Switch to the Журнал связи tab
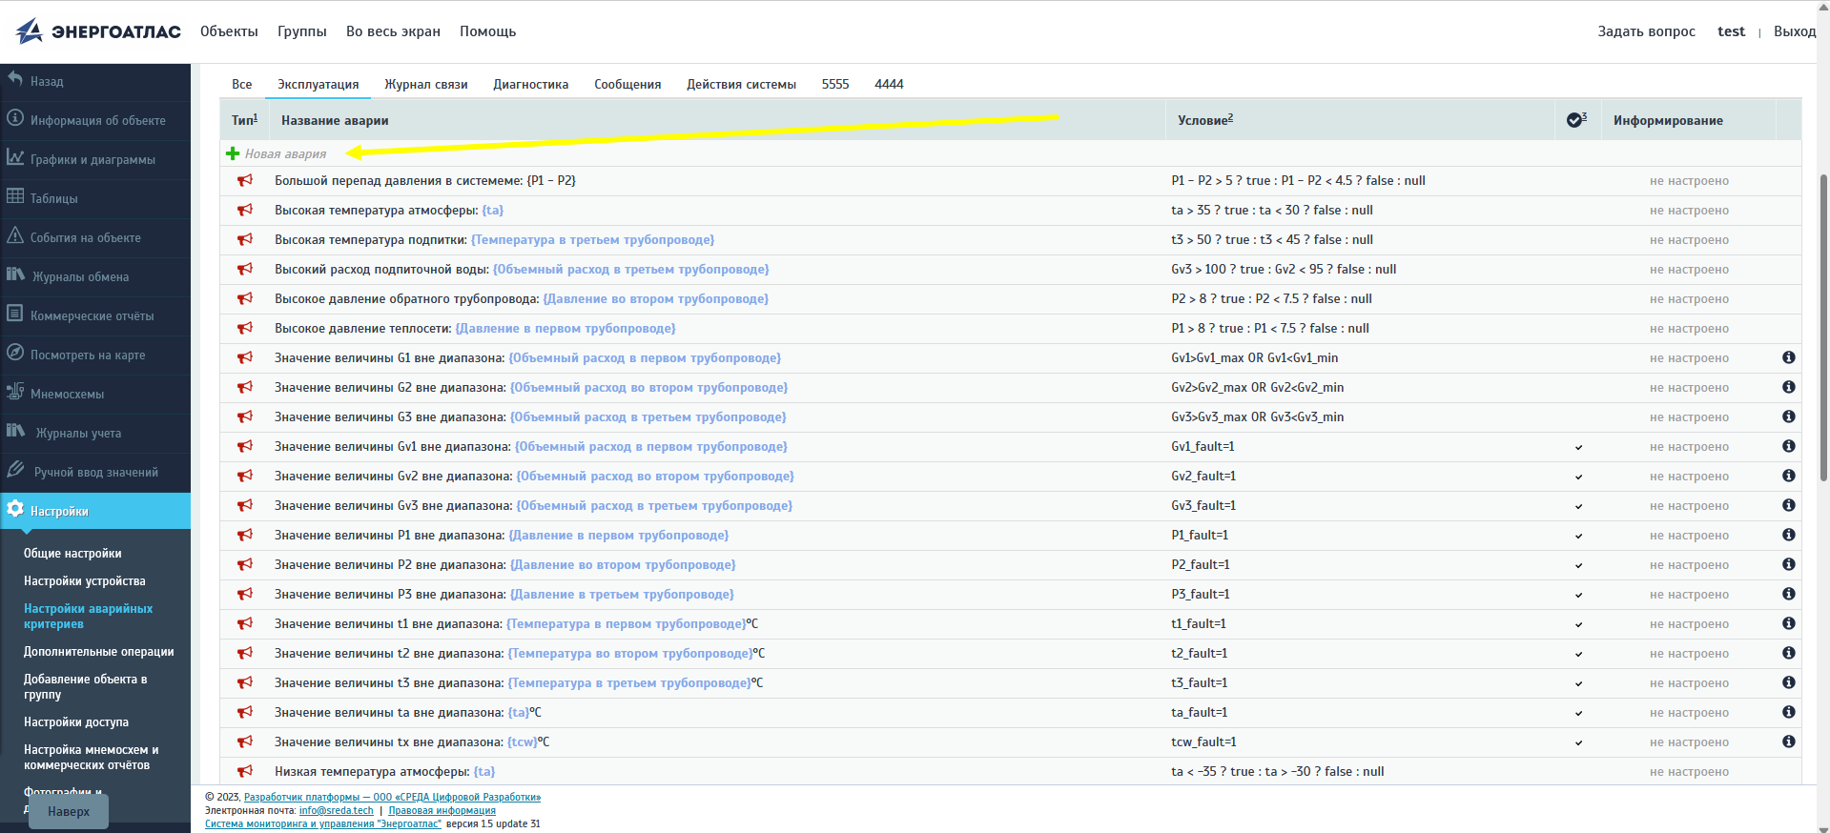Image resolution: width=1830 pixels, height=833 pixels. (x=425, y=84)
